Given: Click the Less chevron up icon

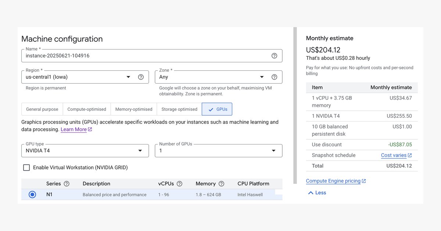Looking at the screenshot, I should pyautogui.click(x=311, y=193).
